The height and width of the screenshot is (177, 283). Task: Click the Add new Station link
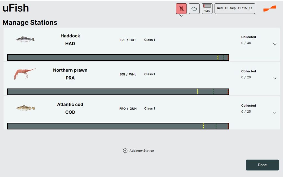tap(141, 151)
